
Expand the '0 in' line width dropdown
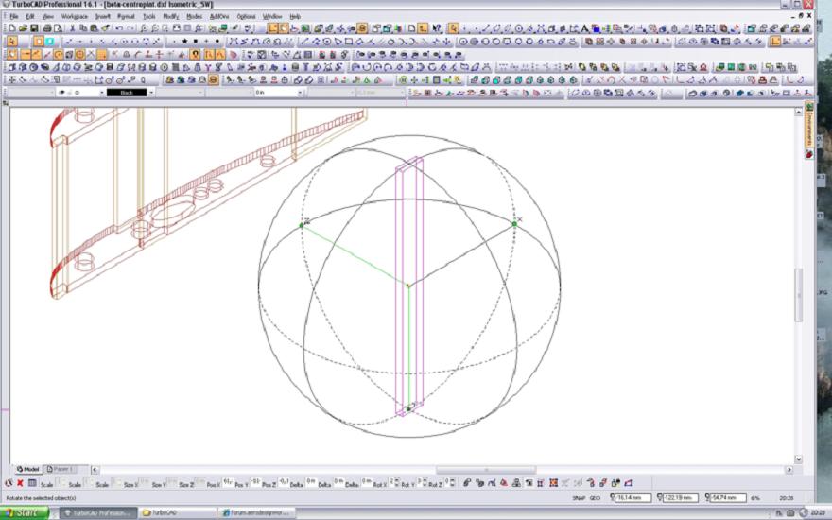tap(301, 93)
